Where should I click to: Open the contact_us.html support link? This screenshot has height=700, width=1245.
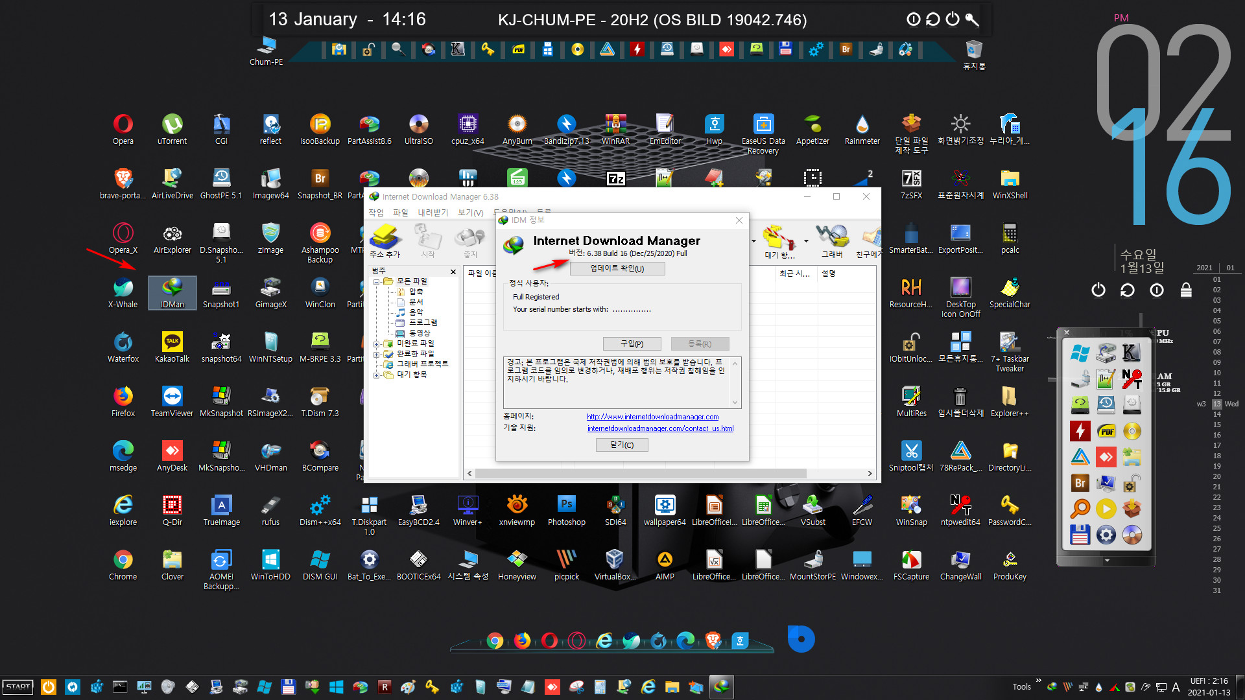pos(660,428)
